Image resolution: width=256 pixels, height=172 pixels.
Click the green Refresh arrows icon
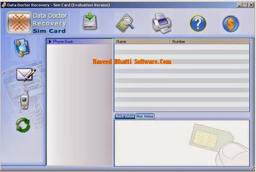tap(23, 125)
